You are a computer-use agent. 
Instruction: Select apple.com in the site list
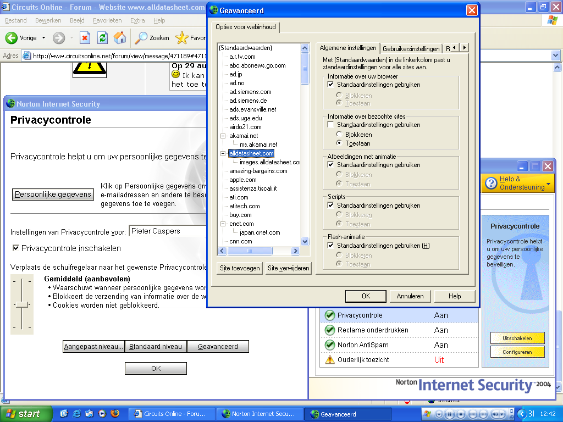[243, 180]
